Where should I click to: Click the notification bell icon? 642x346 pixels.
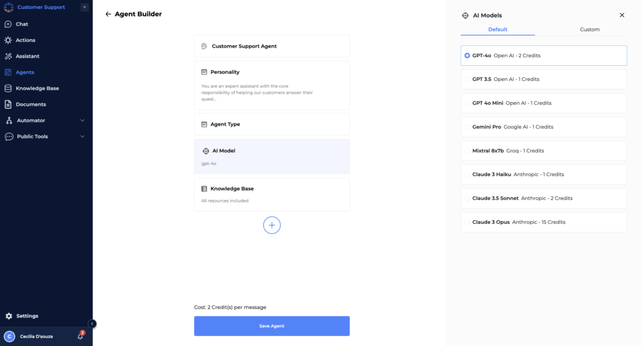coord(80,336)
